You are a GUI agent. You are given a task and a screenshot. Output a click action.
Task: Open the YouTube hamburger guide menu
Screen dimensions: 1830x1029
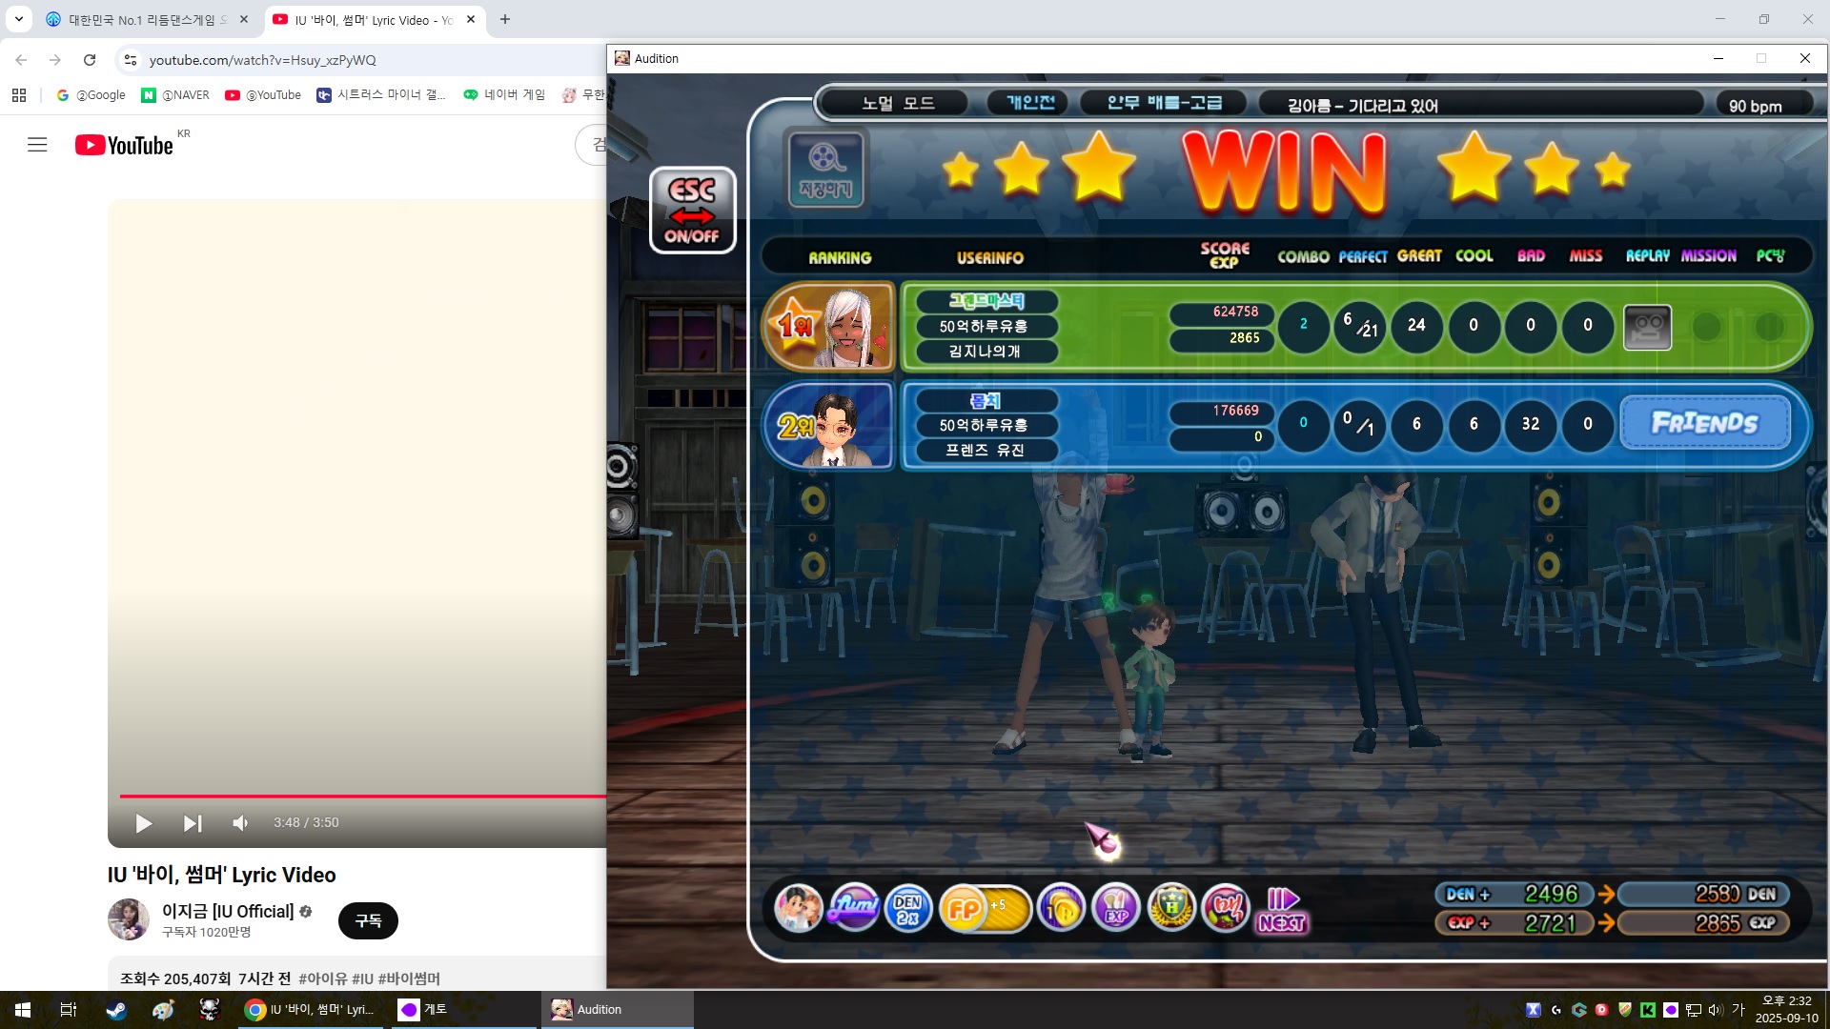(37, 145)
